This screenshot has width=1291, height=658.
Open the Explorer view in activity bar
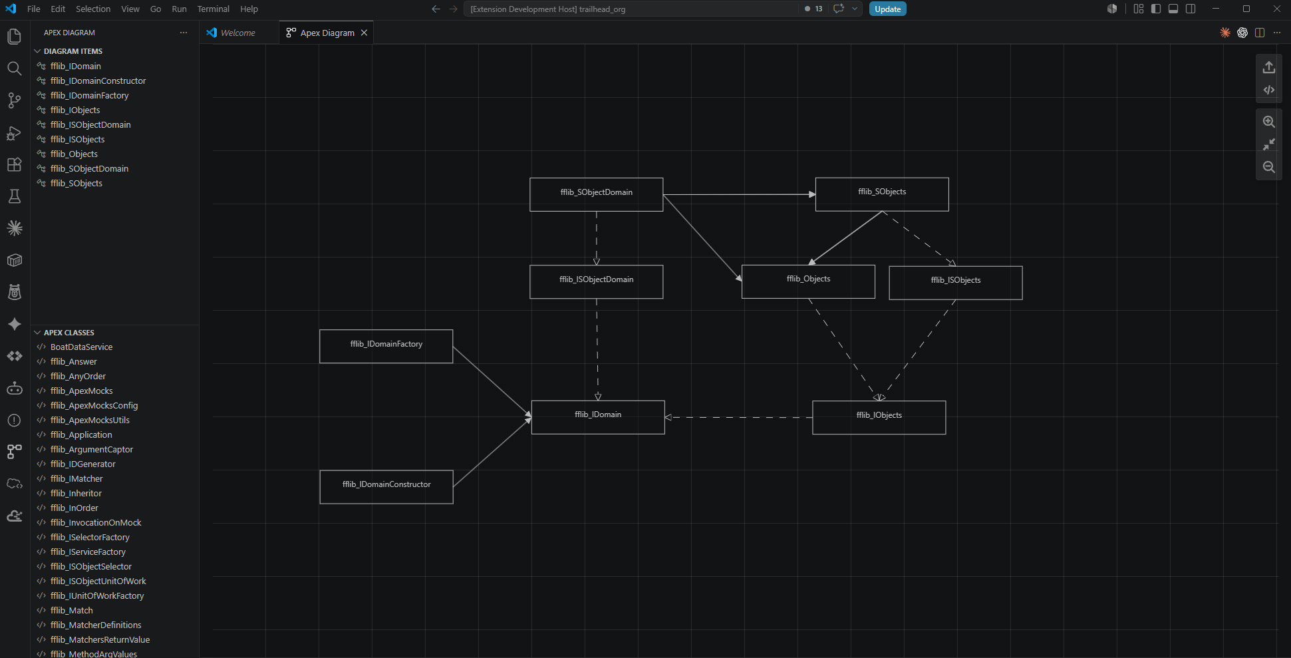click(14, 36)
